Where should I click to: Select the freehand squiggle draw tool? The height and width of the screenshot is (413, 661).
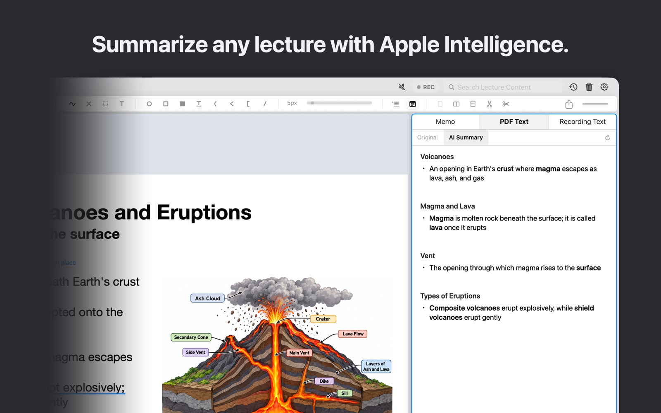pyautogui.click(x=72, y=104)
